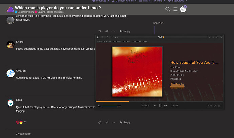Screen dimensions: 234x138
Task: Click elapsed time 00:01:20
Action: (x=145, y=106)
